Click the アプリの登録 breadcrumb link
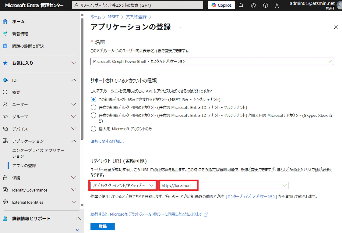 (x=136, y=17)
